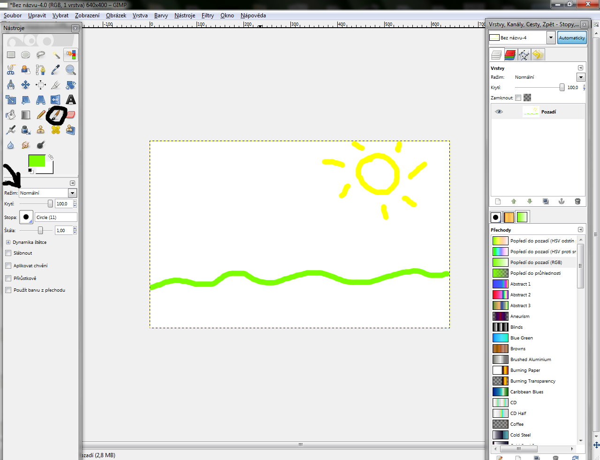Delete layer using trash icon
The image size is (600, 460).
(x=577, y=202)
